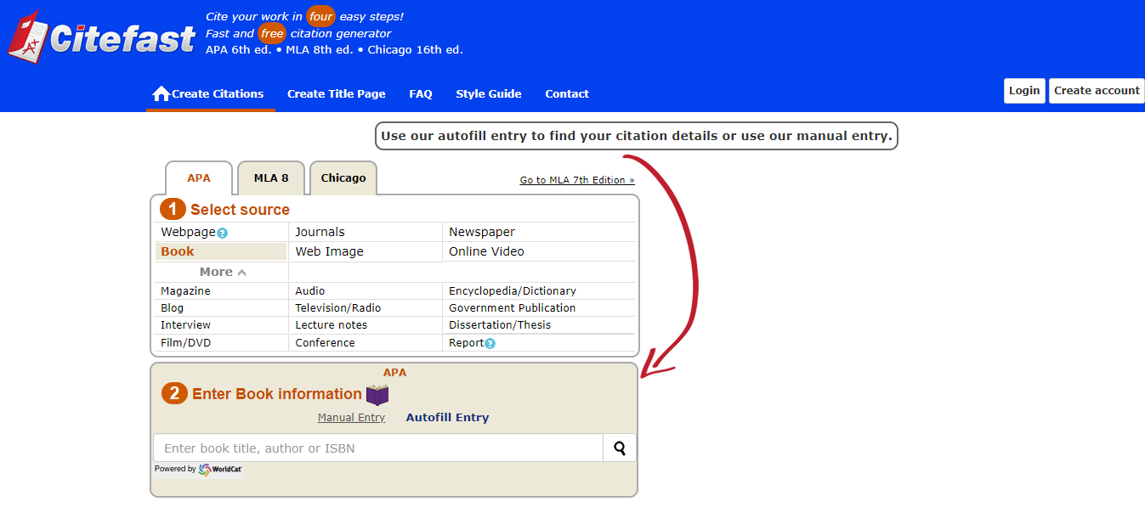Open the FAQ page
This screenshot has height=507, width=1145.
click(421, 93)
